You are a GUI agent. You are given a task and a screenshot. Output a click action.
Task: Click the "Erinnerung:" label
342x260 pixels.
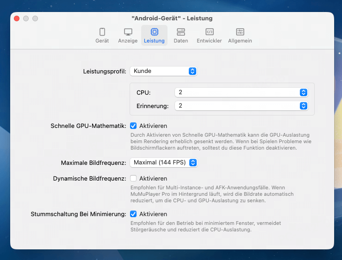[152, 106]
